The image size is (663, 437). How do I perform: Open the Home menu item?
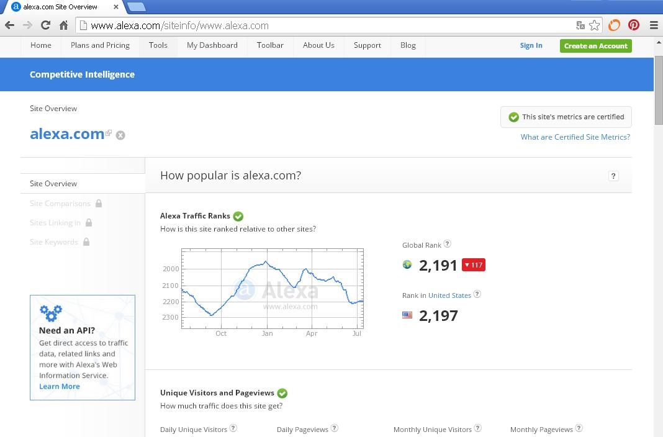(41, 45)
